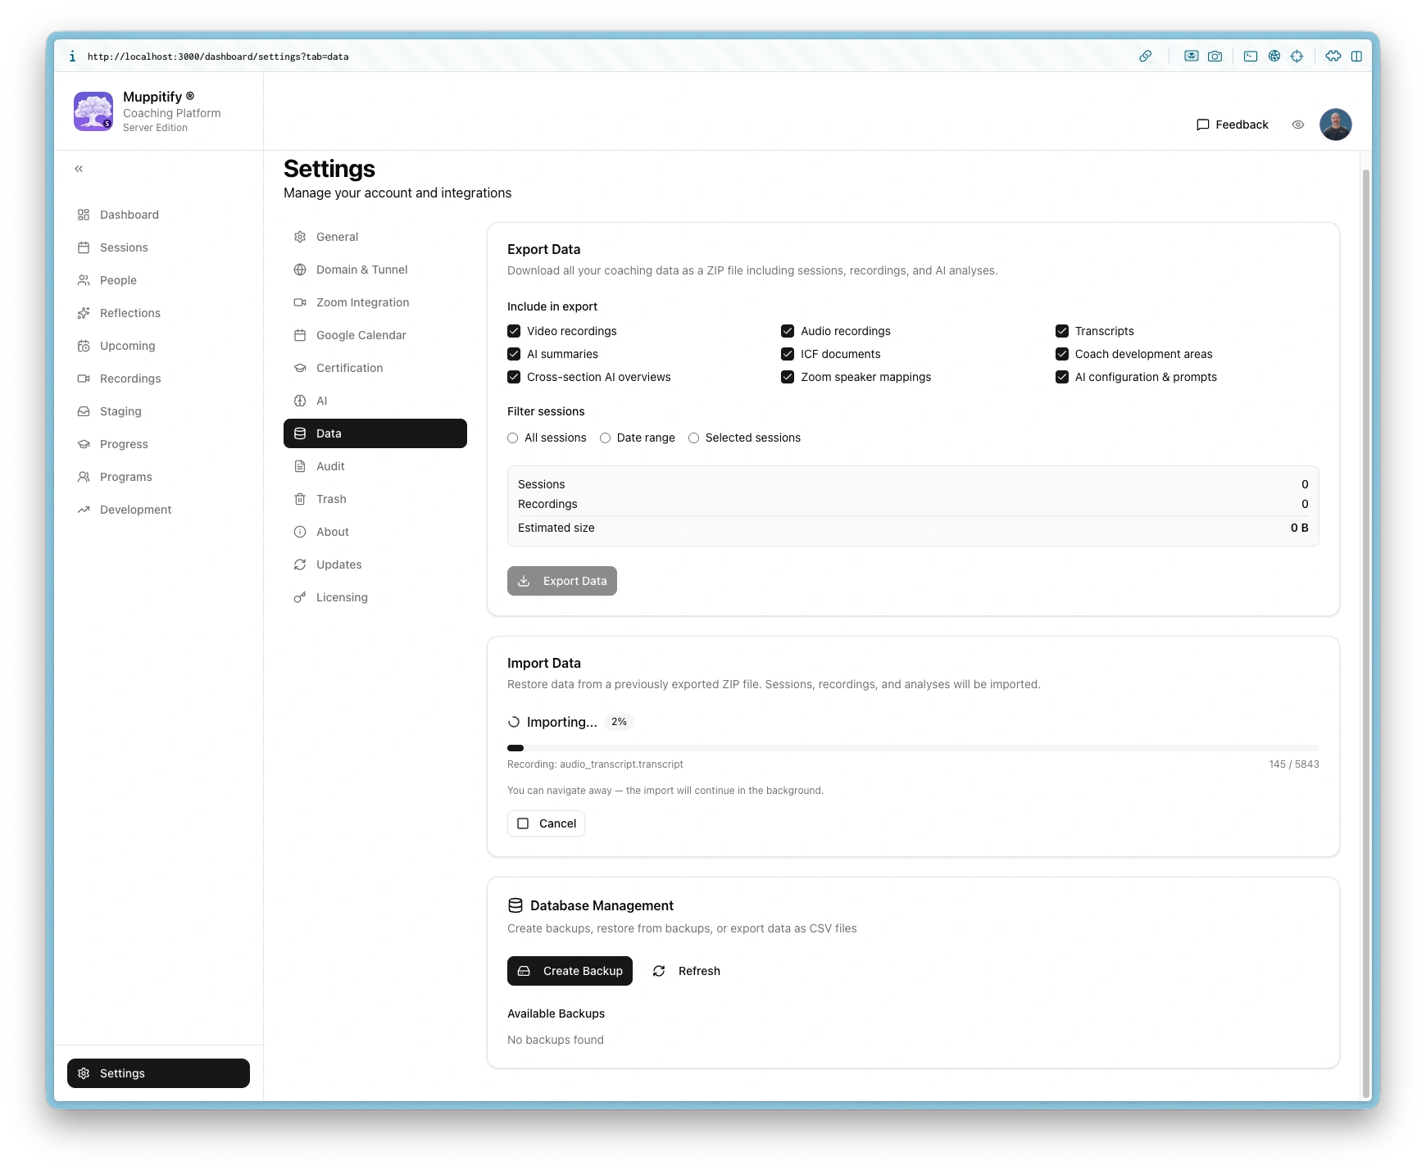The width and height of the screenshot is (1426, 1170).
Task: Click the import progress bar
Action: pyautogui.click(x=912, y=748)
